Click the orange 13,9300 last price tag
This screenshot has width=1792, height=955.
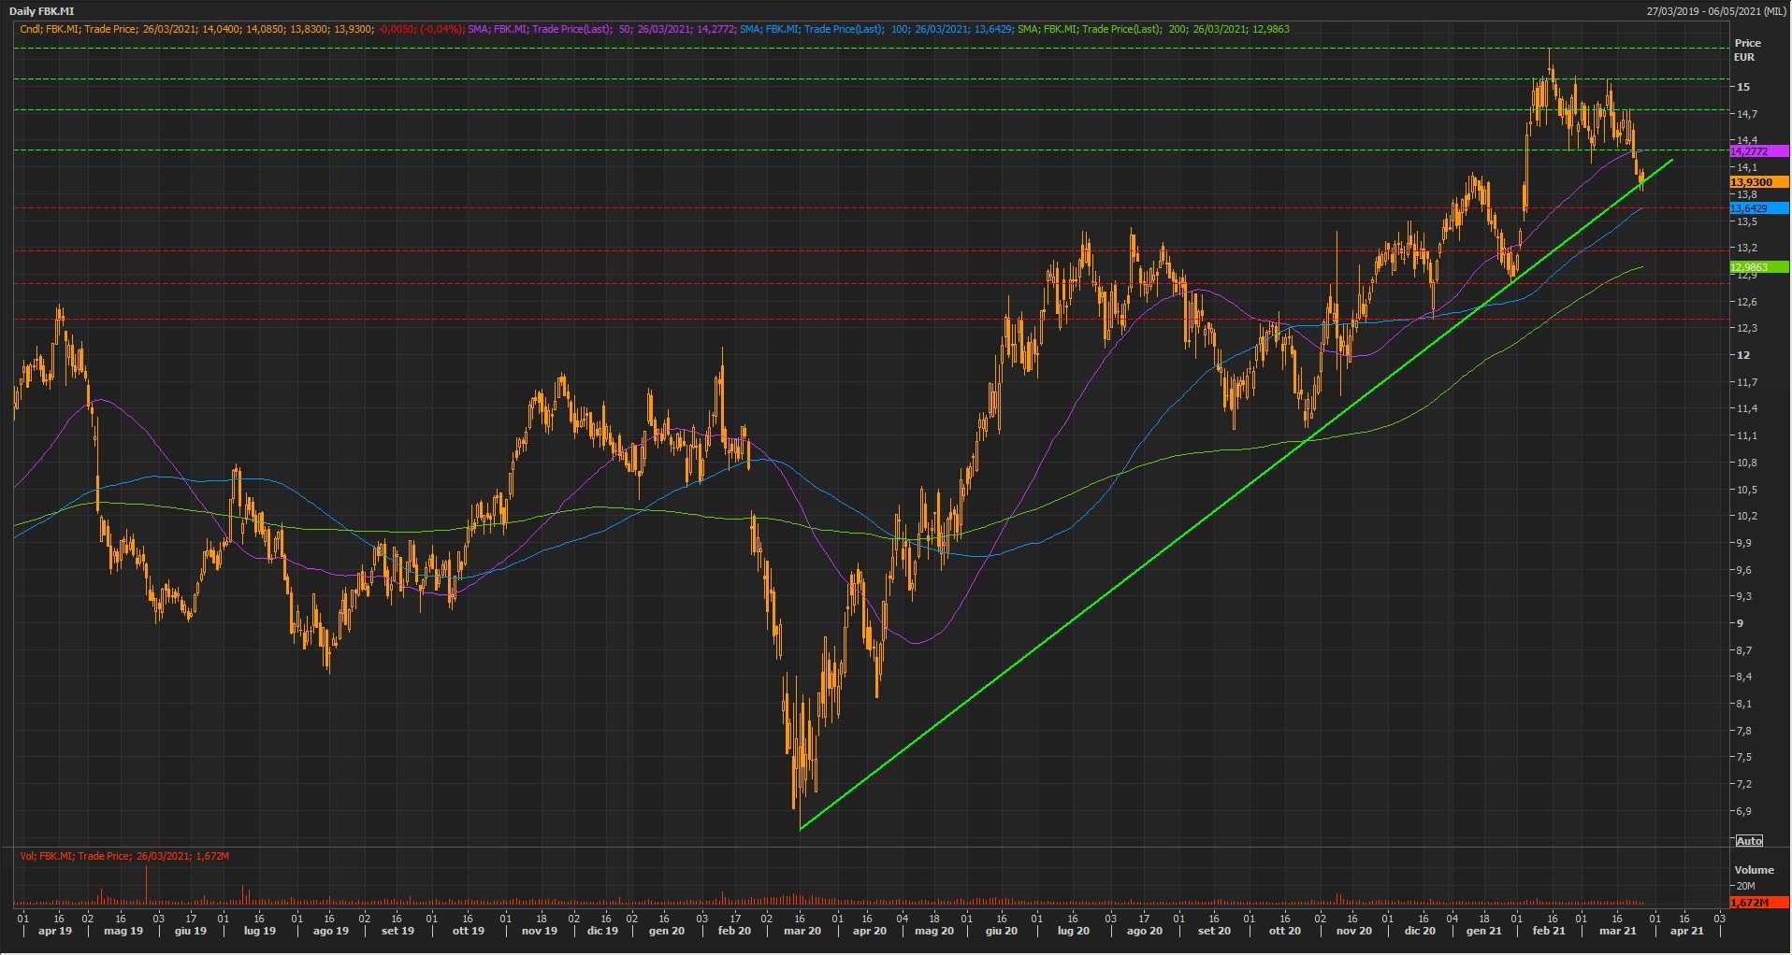tap(1757, 182)
